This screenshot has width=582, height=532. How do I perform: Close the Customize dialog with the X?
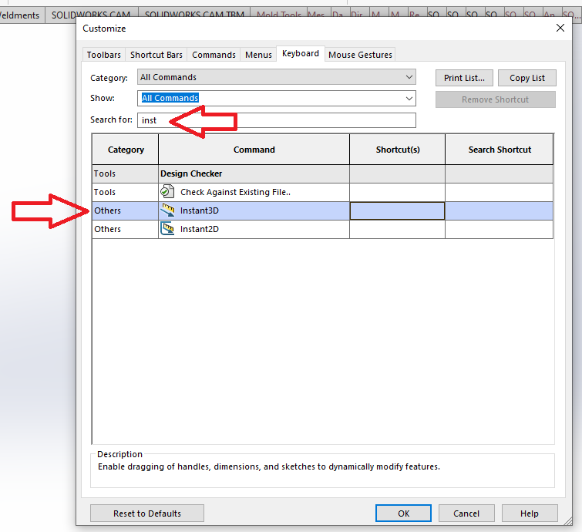point(560,29)
